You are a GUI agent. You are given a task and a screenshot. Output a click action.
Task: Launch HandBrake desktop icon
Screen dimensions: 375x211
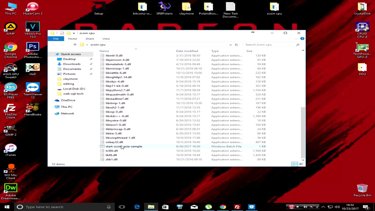pos(33,110)
